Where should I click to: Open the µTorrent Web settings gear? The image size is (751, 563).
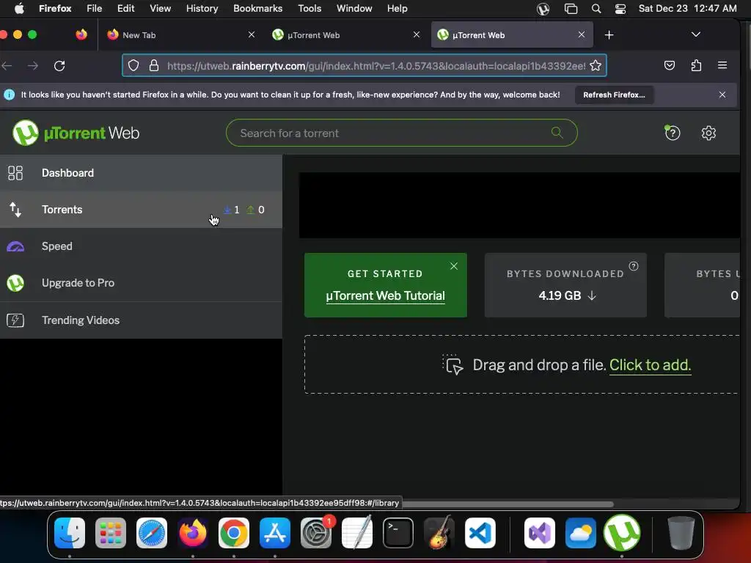point(708,133)
